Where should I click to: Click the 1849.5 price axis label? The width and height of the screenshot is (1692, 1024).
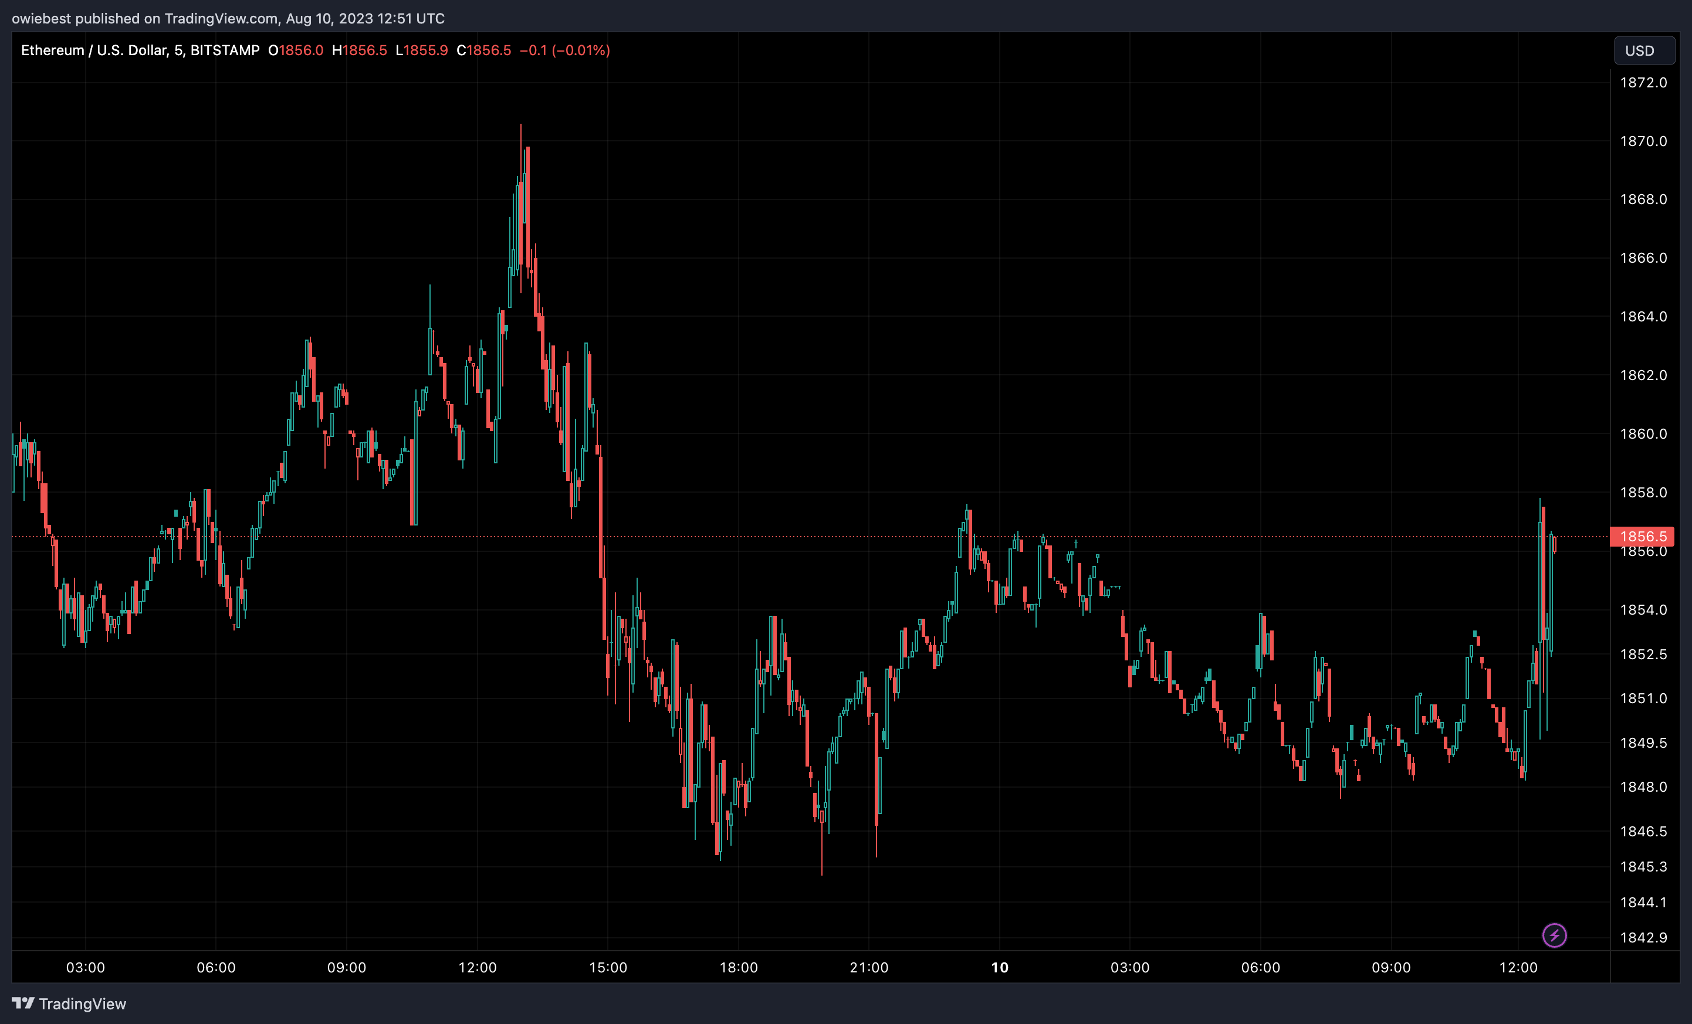(x=1643, y=742)
